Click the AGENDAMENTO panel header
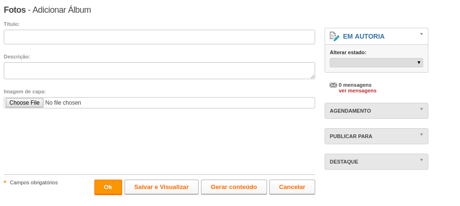460x206 pixels. (376, 111)
